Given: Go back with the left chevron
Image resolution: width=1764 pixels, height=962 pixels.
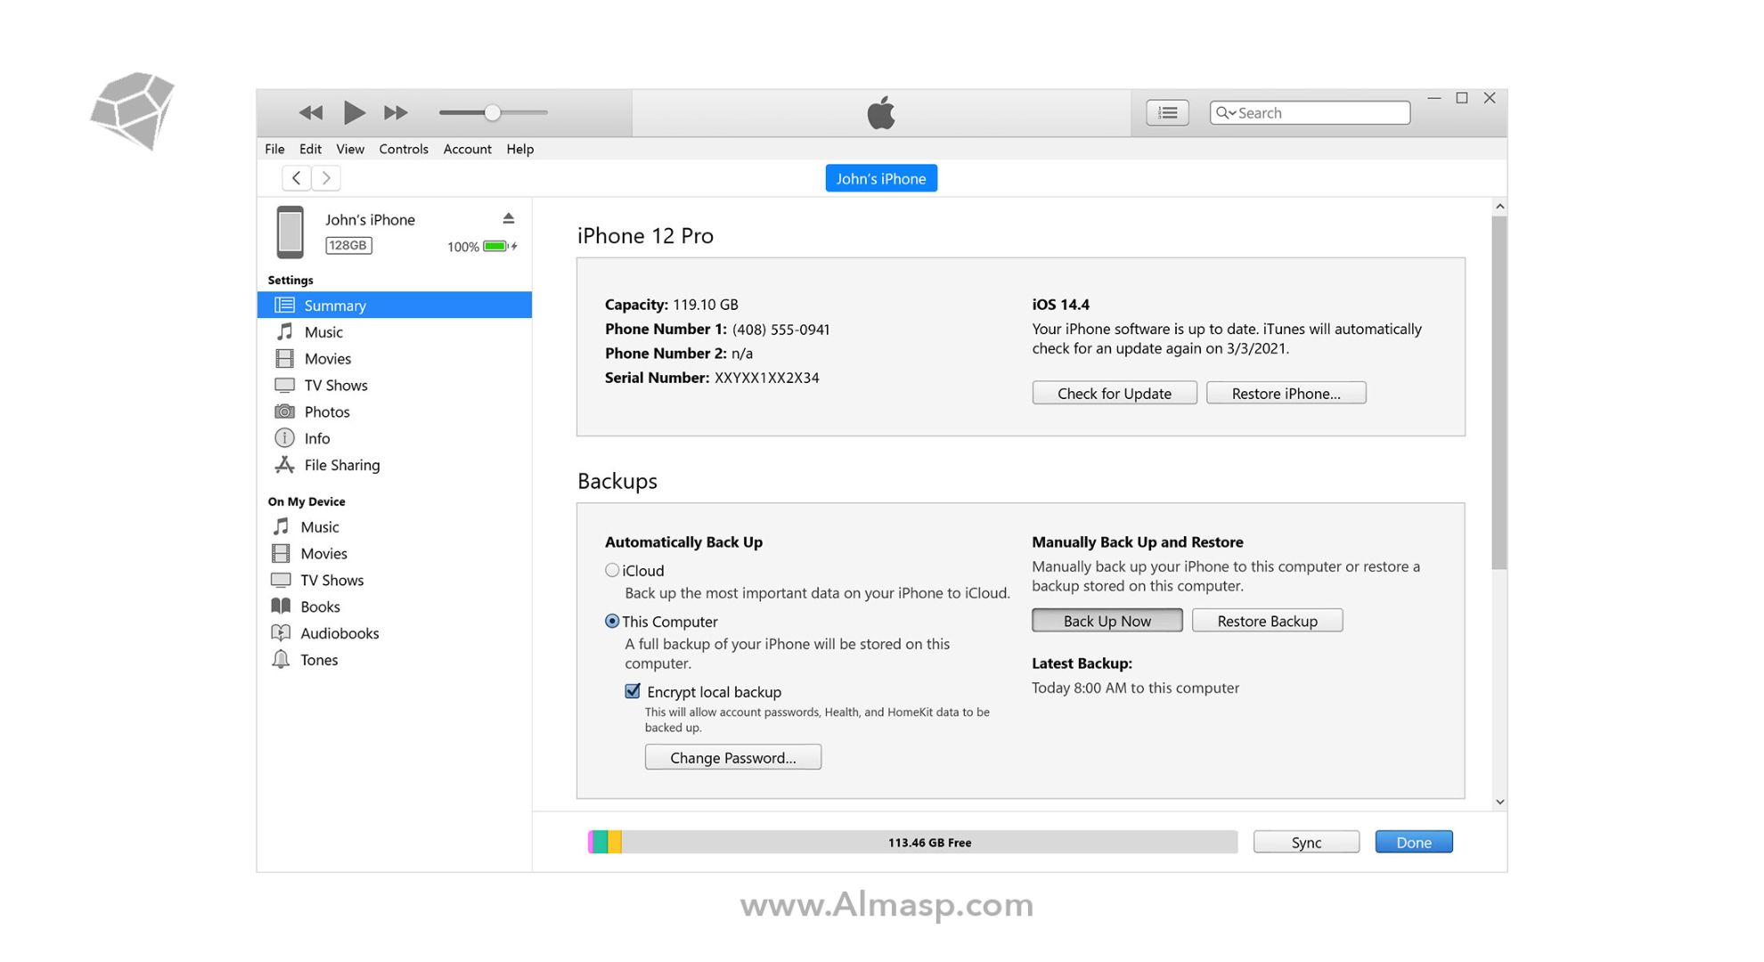Looking at the screenshot, I should click(x=297, y=178).
